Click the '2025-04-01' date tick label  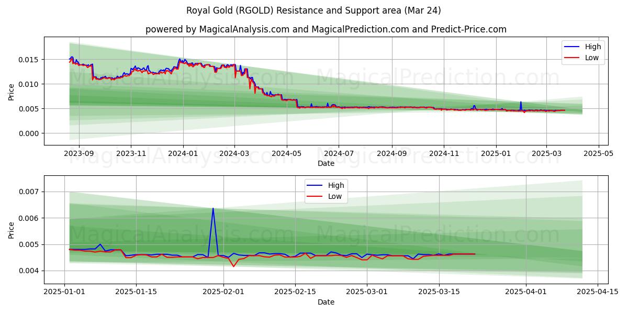point(526,293)
